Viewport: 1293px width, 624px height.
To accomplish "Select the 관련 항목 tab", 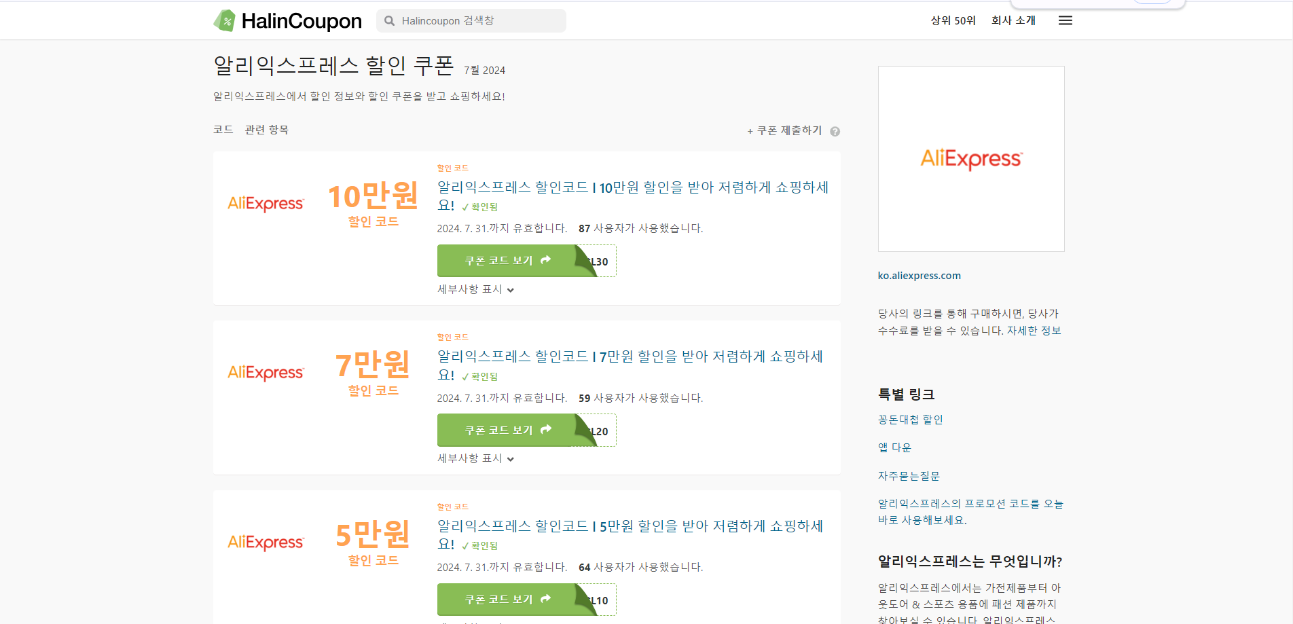I will point(267,130).
